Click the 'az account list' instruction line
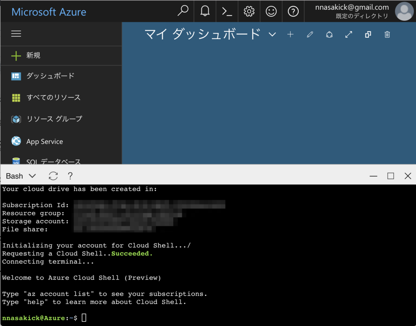The height and width of the screenshot is (326, 416). tap(104, 294)
